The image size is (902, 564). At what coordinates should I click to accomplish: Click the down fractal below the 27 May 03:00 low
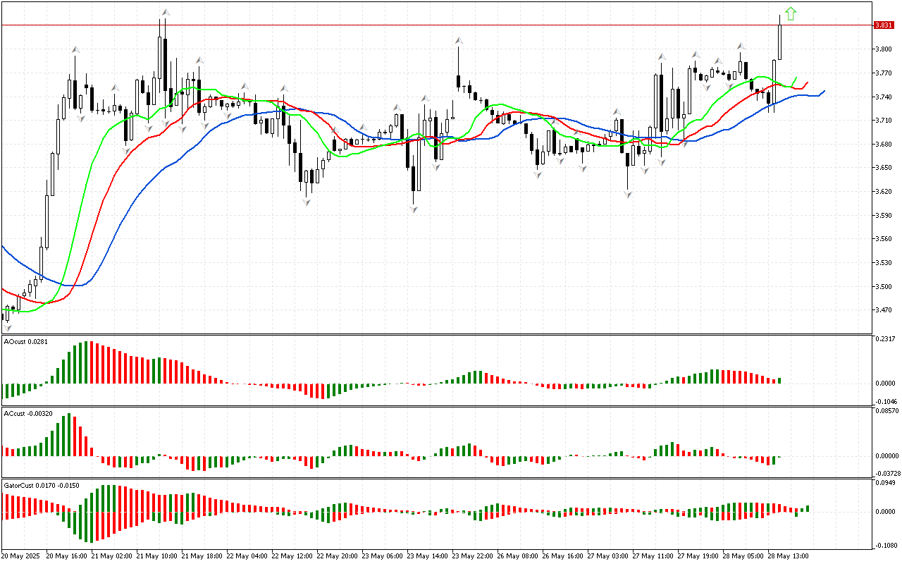tap(627, 193)
